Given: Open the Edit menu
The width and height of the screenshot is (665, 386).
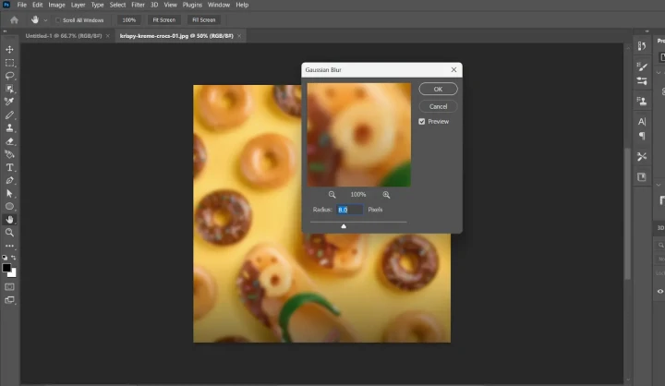Looking at the screenshot, I should tap(37, 5).
